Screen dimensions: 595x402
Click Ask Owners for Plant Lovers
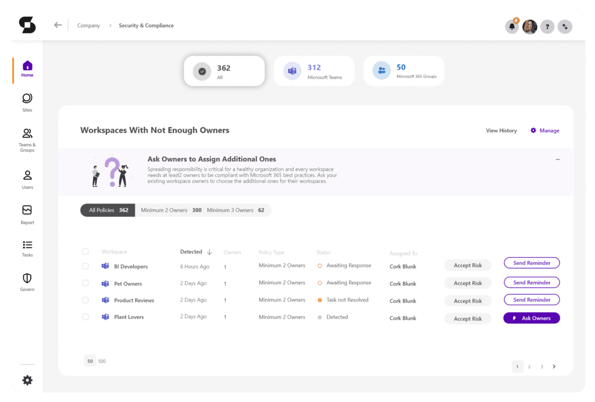point(531,317)
